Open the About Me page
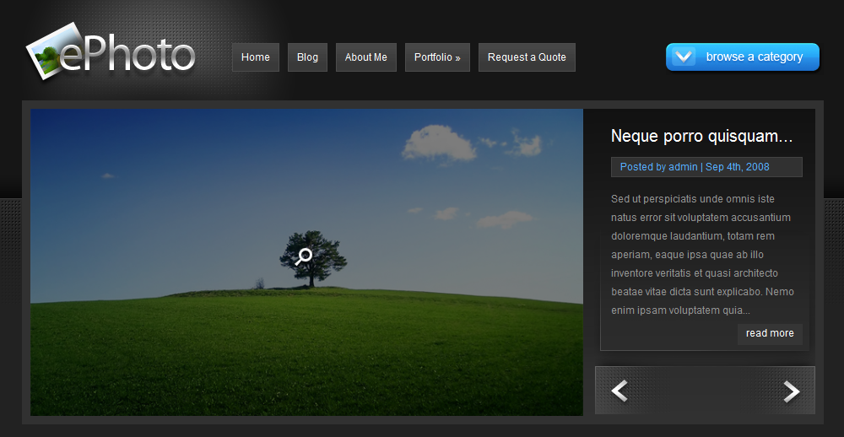 366,57
